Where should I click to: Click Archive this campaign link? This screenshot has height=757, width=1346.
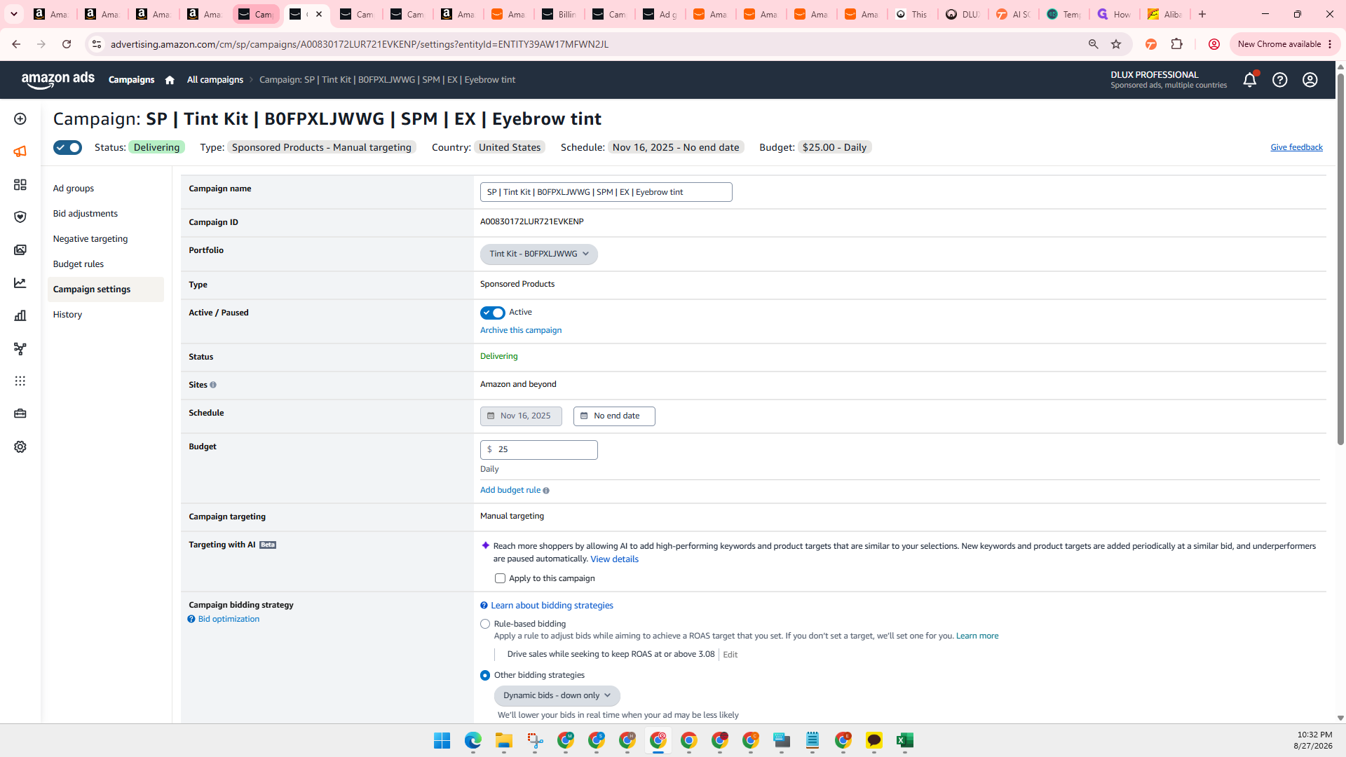click(521, 330)
